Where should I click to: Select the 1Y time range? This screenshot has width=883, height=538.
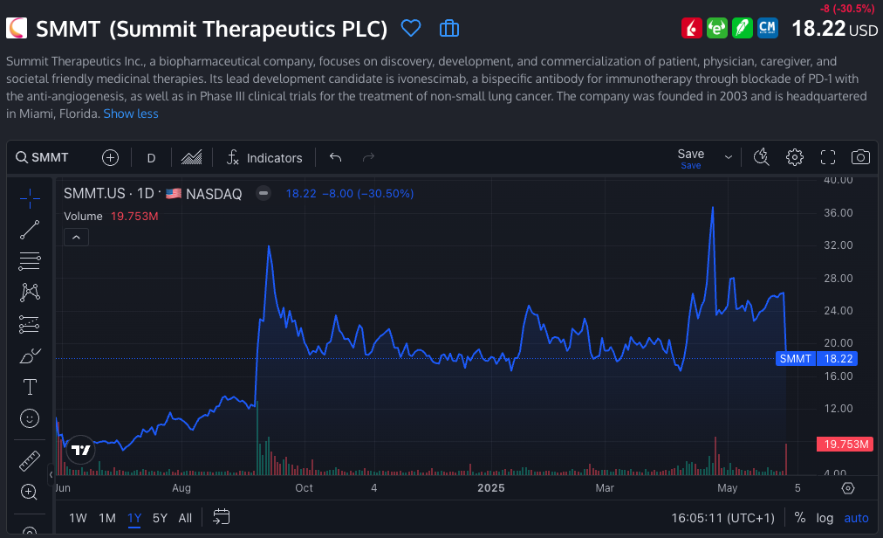click(x=134, y=518)
